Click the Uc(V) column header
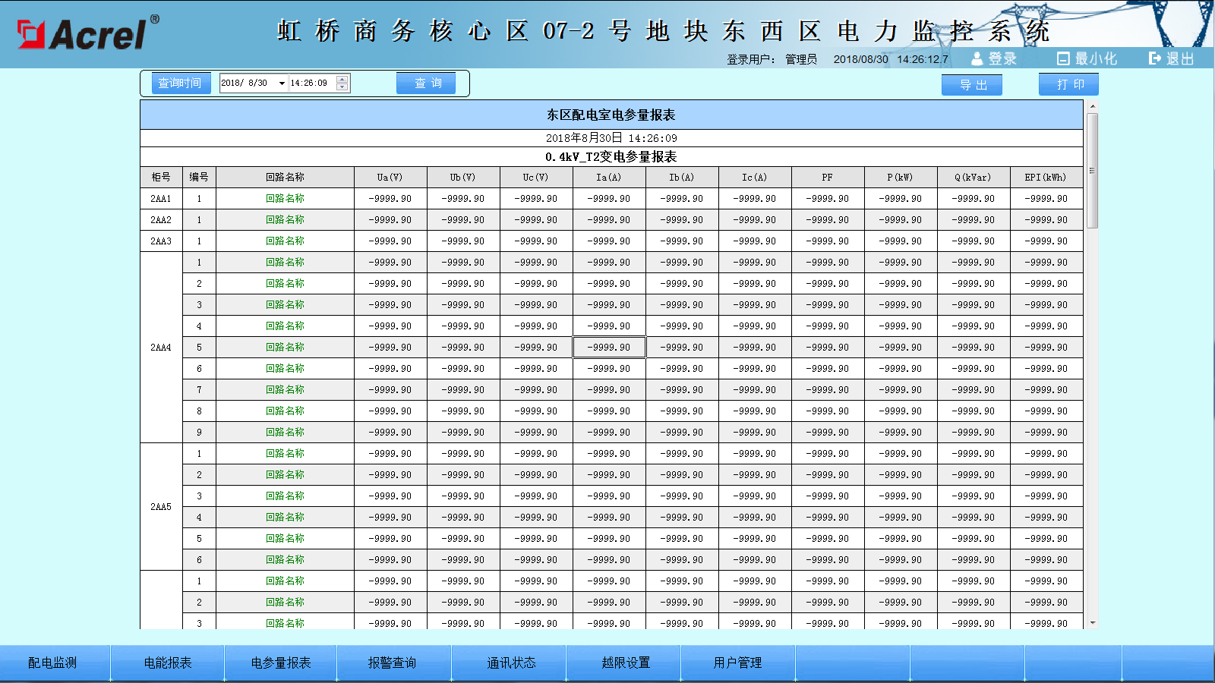 tap(536, 178)
